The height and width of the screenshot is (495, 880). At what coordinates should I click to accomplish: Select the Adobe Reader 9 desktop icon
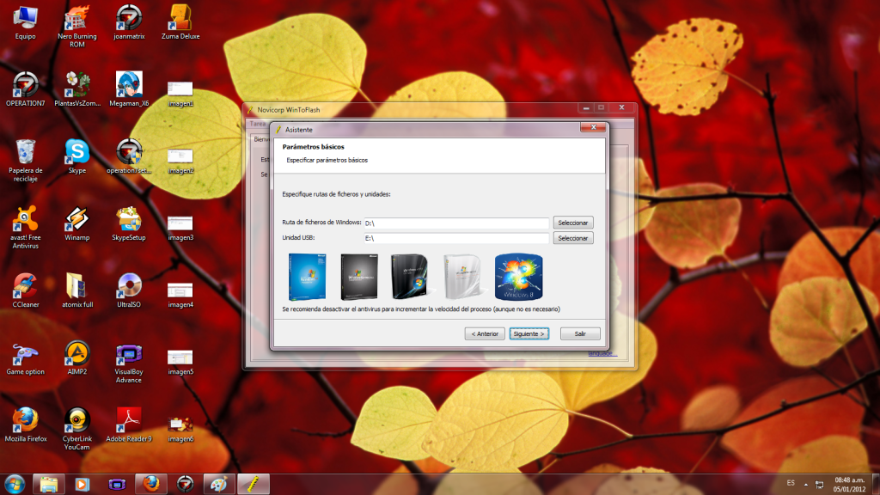(129, 425)
